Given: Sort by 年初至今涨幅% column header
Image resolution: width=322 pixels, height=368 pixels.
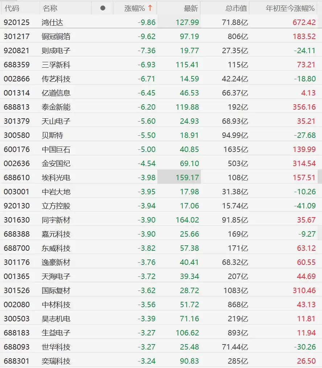Looking at the screenshot, I should pyautogui.click(x=290, y=8).
